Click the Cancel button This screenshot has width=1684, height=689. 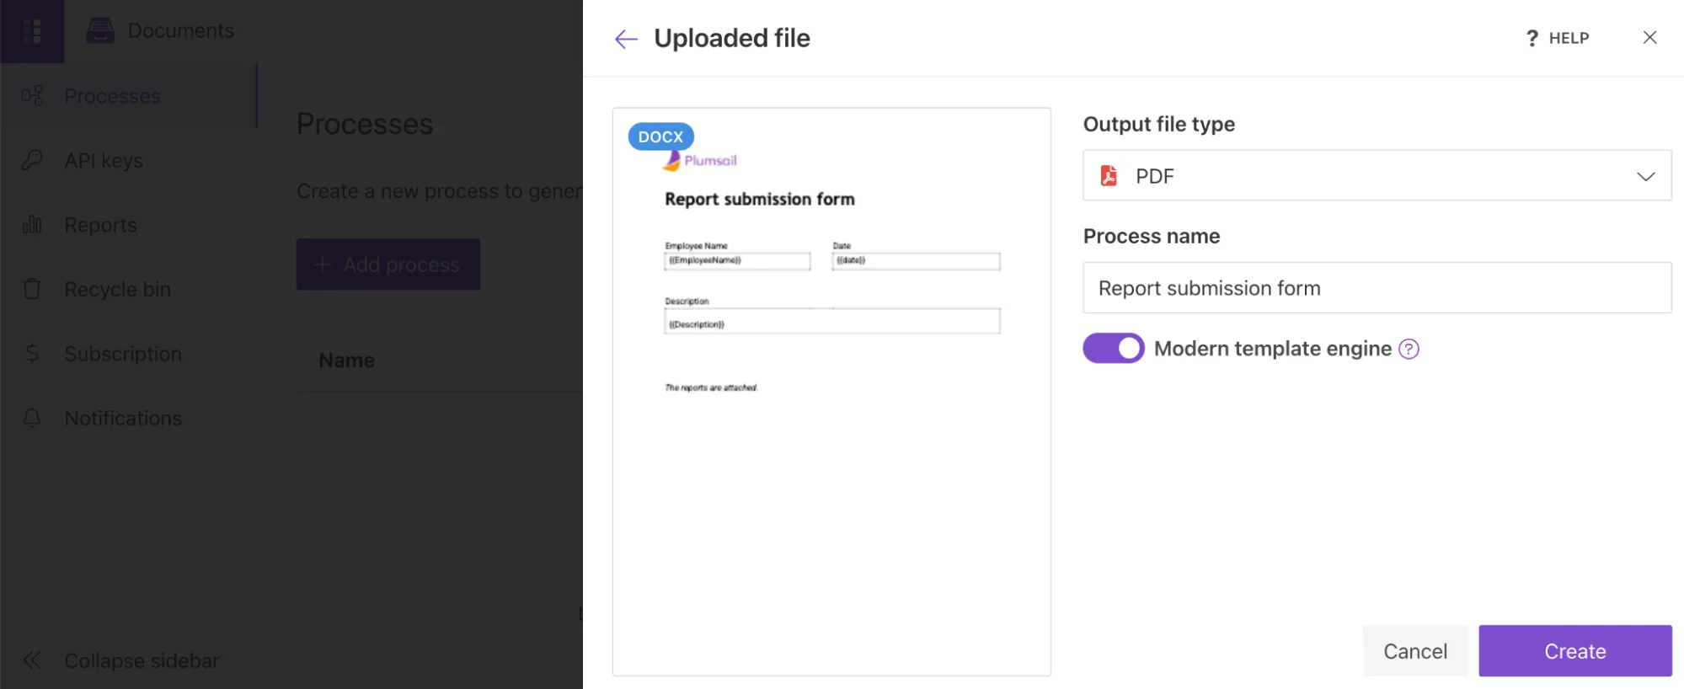(1414, 650)
